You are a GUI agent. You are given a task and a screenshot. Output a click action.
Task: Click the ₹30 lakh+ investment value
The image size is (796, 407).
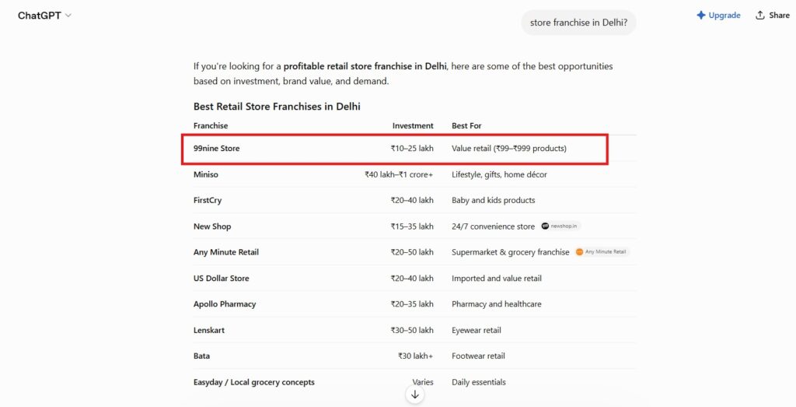click(x=415, y=356)
